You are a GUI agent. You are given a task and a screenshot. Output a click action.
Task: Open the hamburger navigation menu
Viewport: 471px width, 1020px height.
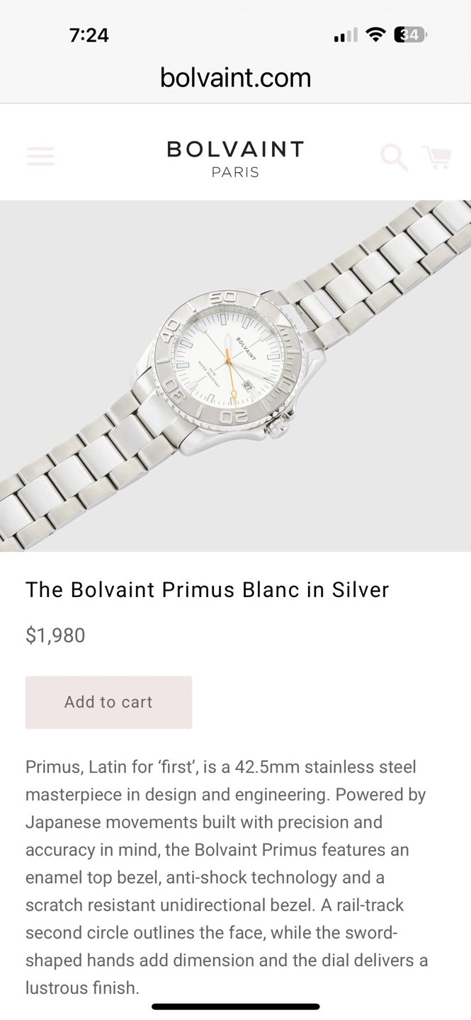coord(40,157)
